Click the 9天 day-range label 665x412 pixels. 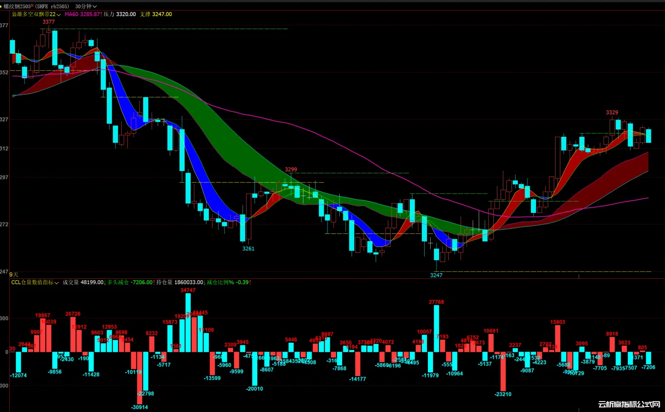coord(14,275)
